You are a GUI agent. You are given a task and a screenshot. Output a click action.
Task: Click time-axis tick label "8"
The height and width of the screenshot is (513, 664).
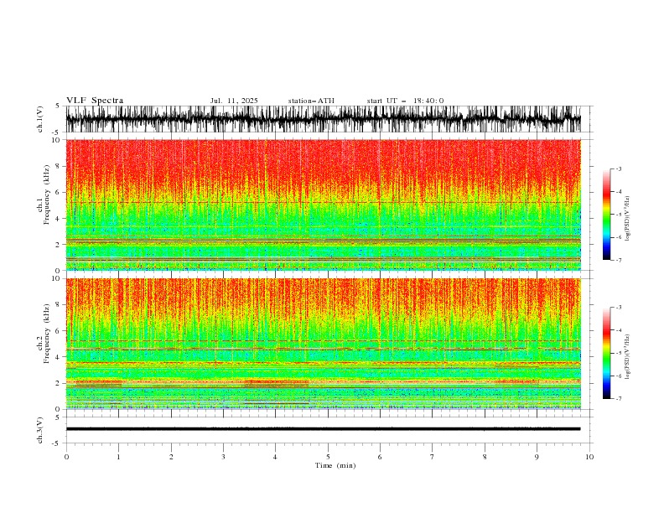coord(485,457)
